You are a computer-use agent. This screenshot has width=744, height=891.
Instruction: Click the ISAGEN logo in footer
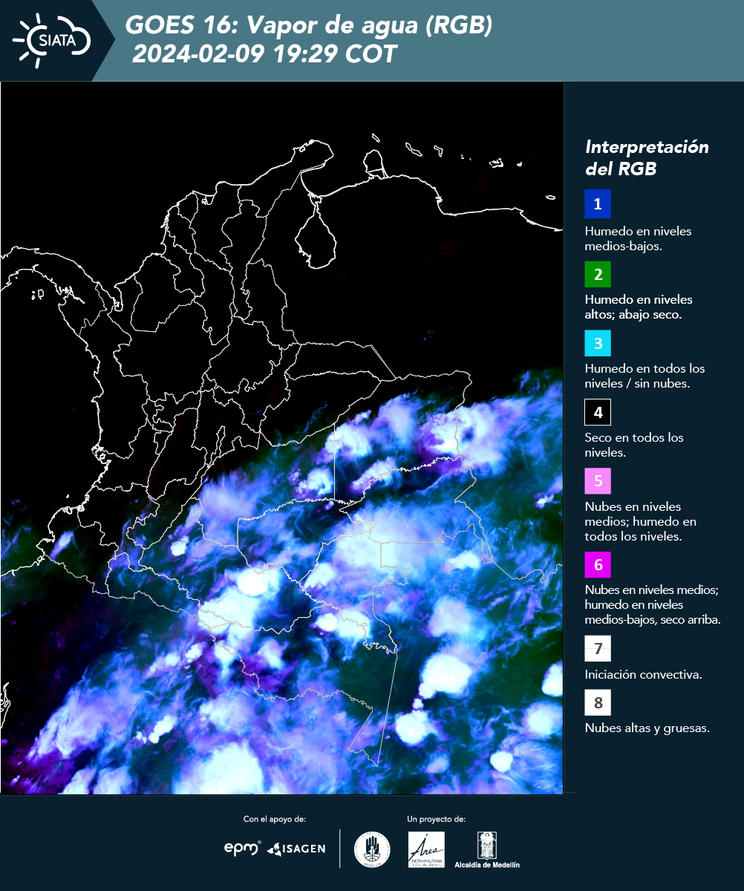296,849
